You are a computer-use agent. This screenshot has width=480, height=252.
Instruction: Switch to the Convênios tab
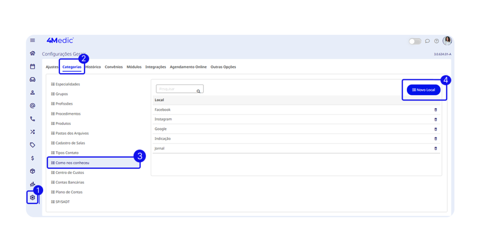point(113,67)
